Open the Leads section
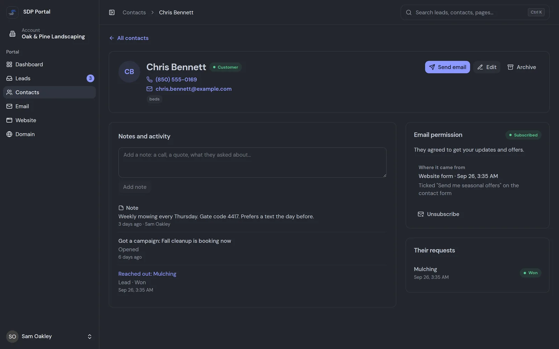The width and height of the screenshot is (559, 349). [x=49, y=79]
